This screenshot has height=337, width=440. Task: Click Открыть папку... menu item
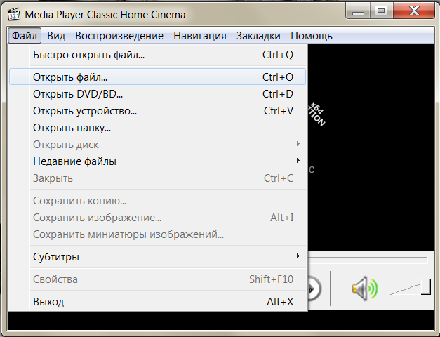point(158,128)
